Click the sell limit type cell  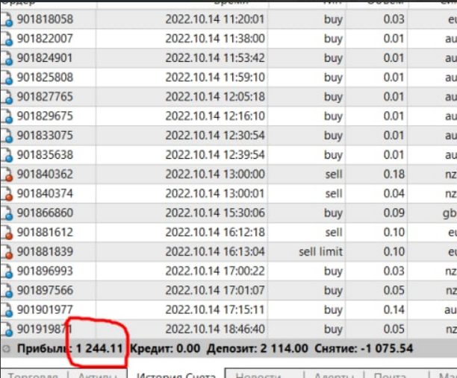[x=320, y=252]
